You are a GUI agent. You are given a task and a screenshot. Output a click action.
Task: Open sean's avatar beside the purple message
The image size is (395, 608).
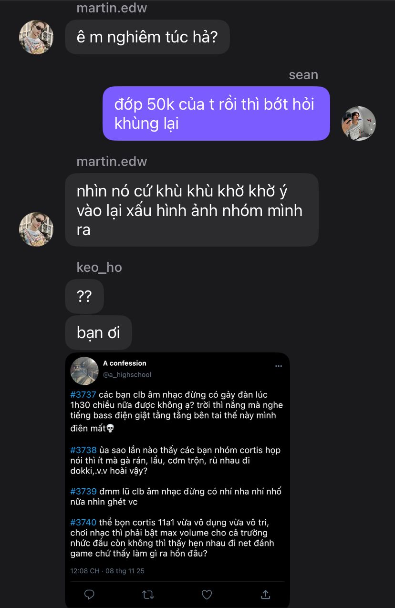(x=359, y=124)
